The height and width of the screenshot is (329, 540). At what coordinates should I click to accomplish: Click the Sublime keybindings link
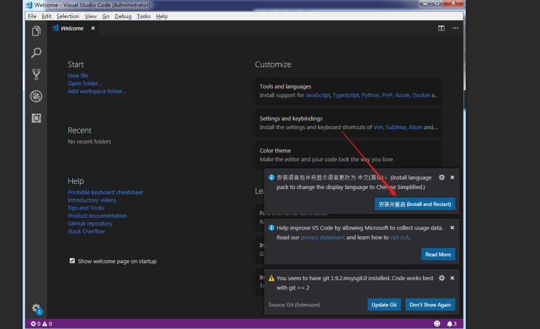tap(396, 127)
